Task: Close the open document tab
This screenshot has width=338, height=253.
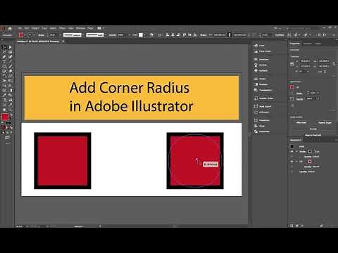Action: point(63,41)
